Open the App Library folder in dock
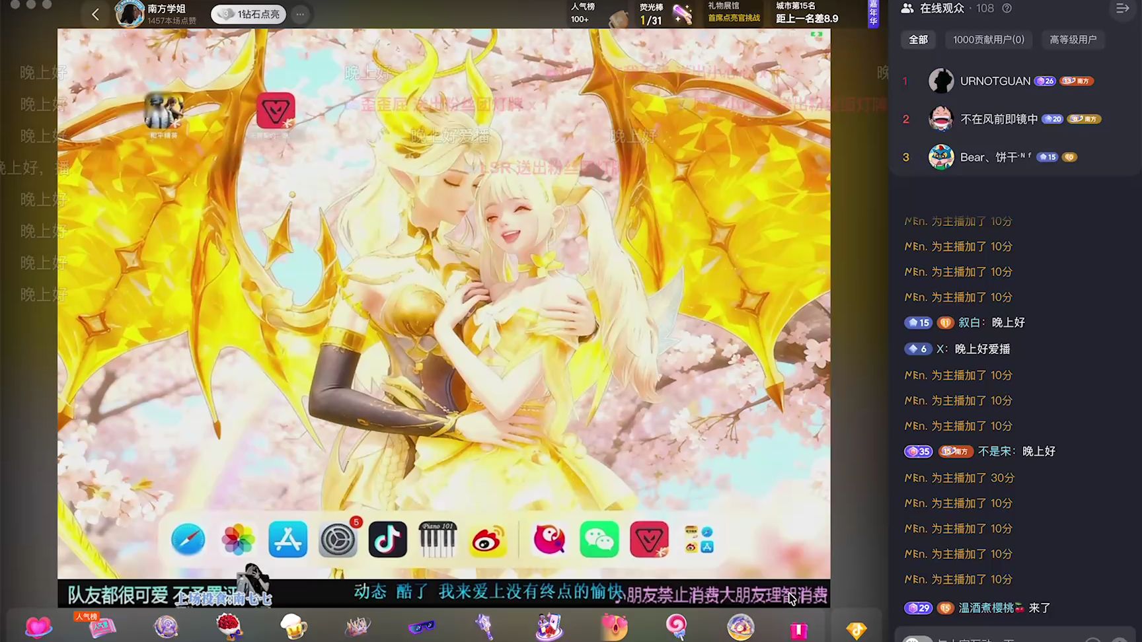 pyautogui.click(x=699, y=540)
